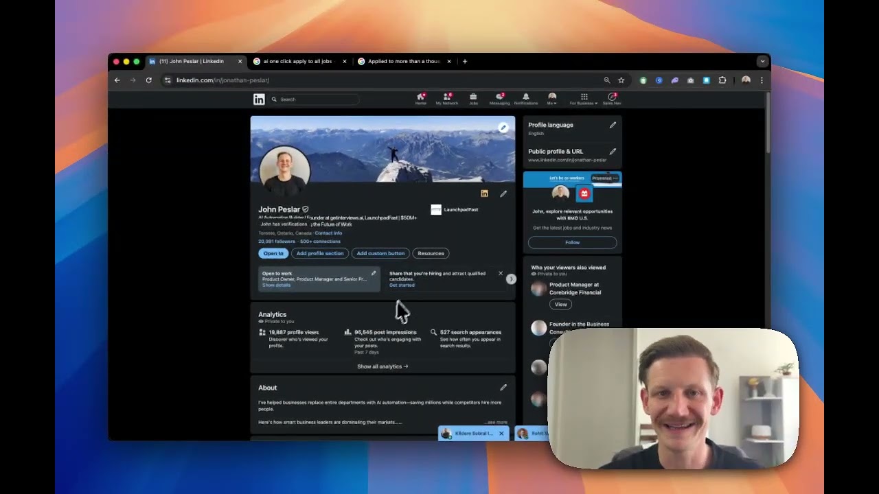Open the Sales Nav icon
This screenshot has width=879, height=494.
tap(612, 99)
